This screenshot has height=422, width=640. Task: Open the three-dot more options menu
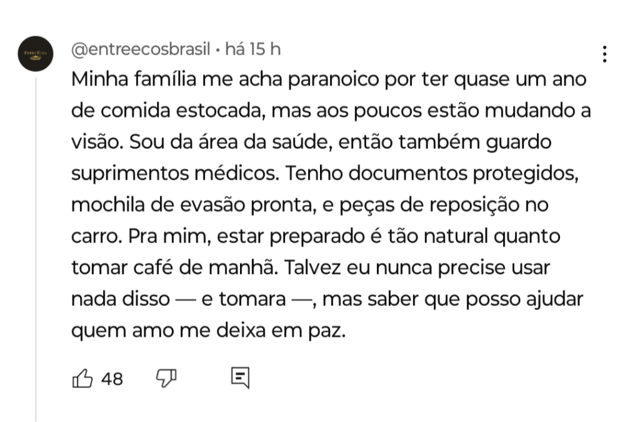point(604,54)
